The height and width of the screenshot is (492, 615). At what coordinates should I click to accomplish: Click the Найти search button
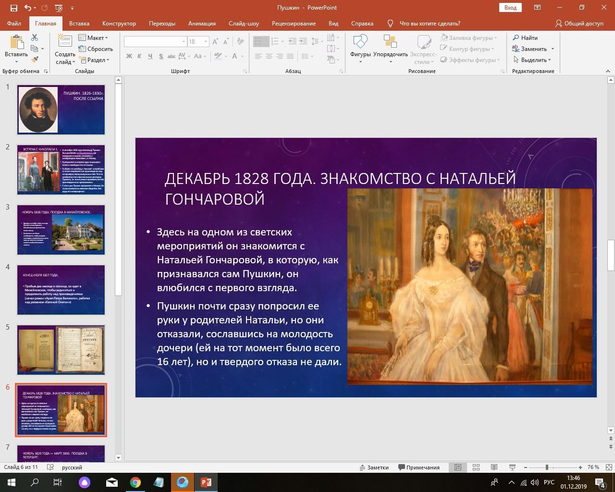(525, 37)
